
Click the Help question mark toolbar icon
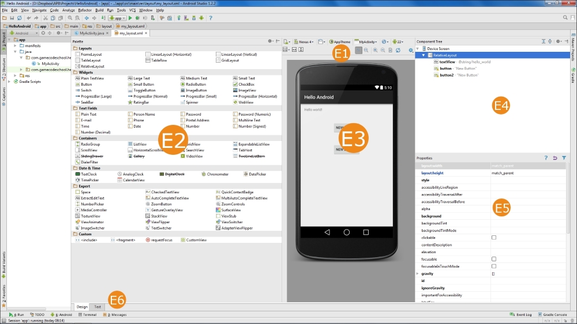click(209, 18)
